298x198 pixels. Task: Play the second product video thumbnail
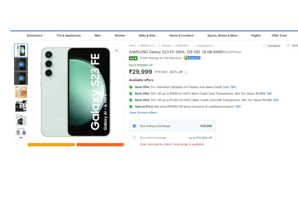[21, 78]
